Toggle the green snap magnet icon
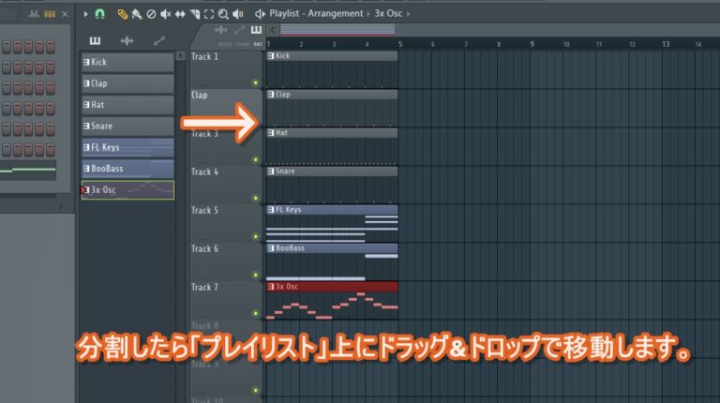The width and height of the screenshot is (720, 403). (99, 14)
